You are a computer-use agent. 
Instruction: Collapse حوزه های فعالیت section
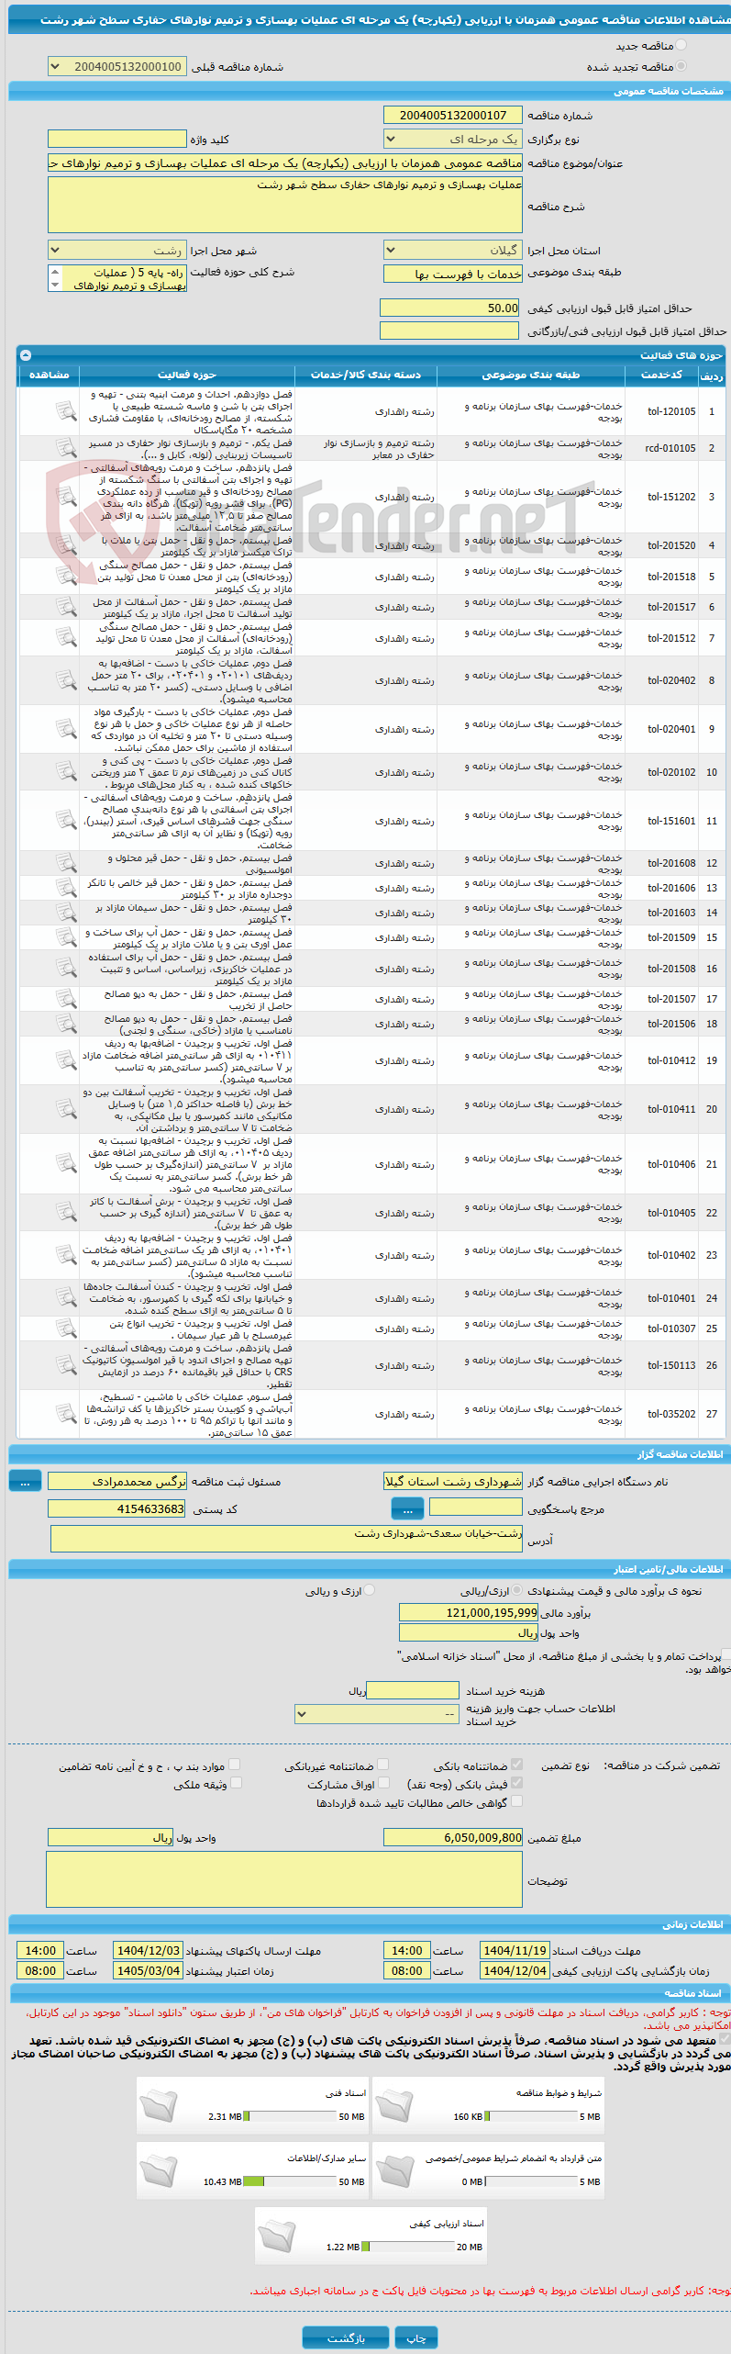click(x=26, y=354)
